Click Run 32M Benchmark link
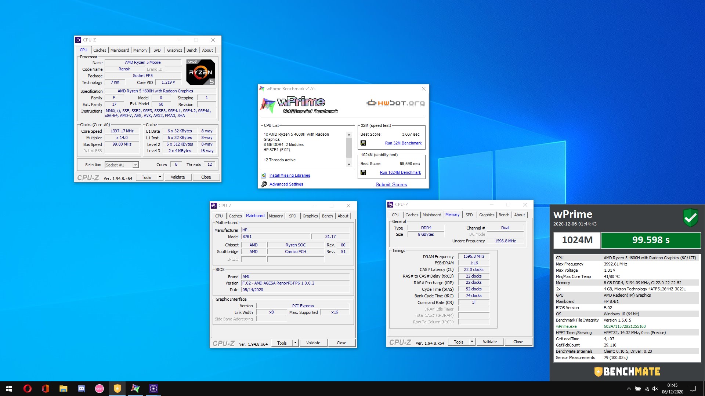The height and width of the screenshot is (396, 705). coord(403,143)
